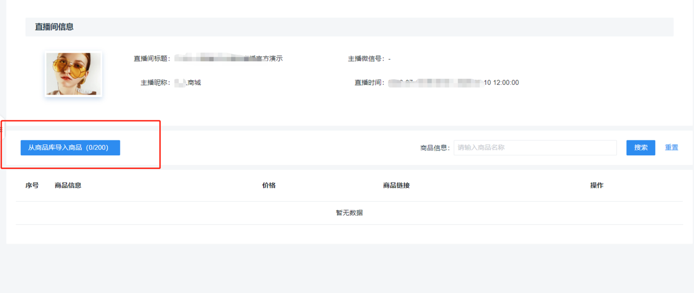Click the 直播时间 label

(x=369, y=83)
